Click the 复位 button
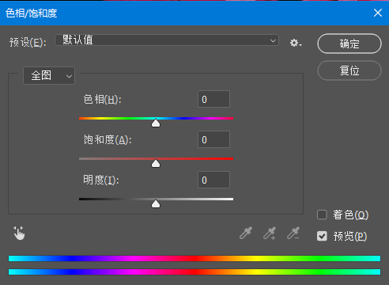This screenshot has width=389, height=285. [x=349, y=70]
